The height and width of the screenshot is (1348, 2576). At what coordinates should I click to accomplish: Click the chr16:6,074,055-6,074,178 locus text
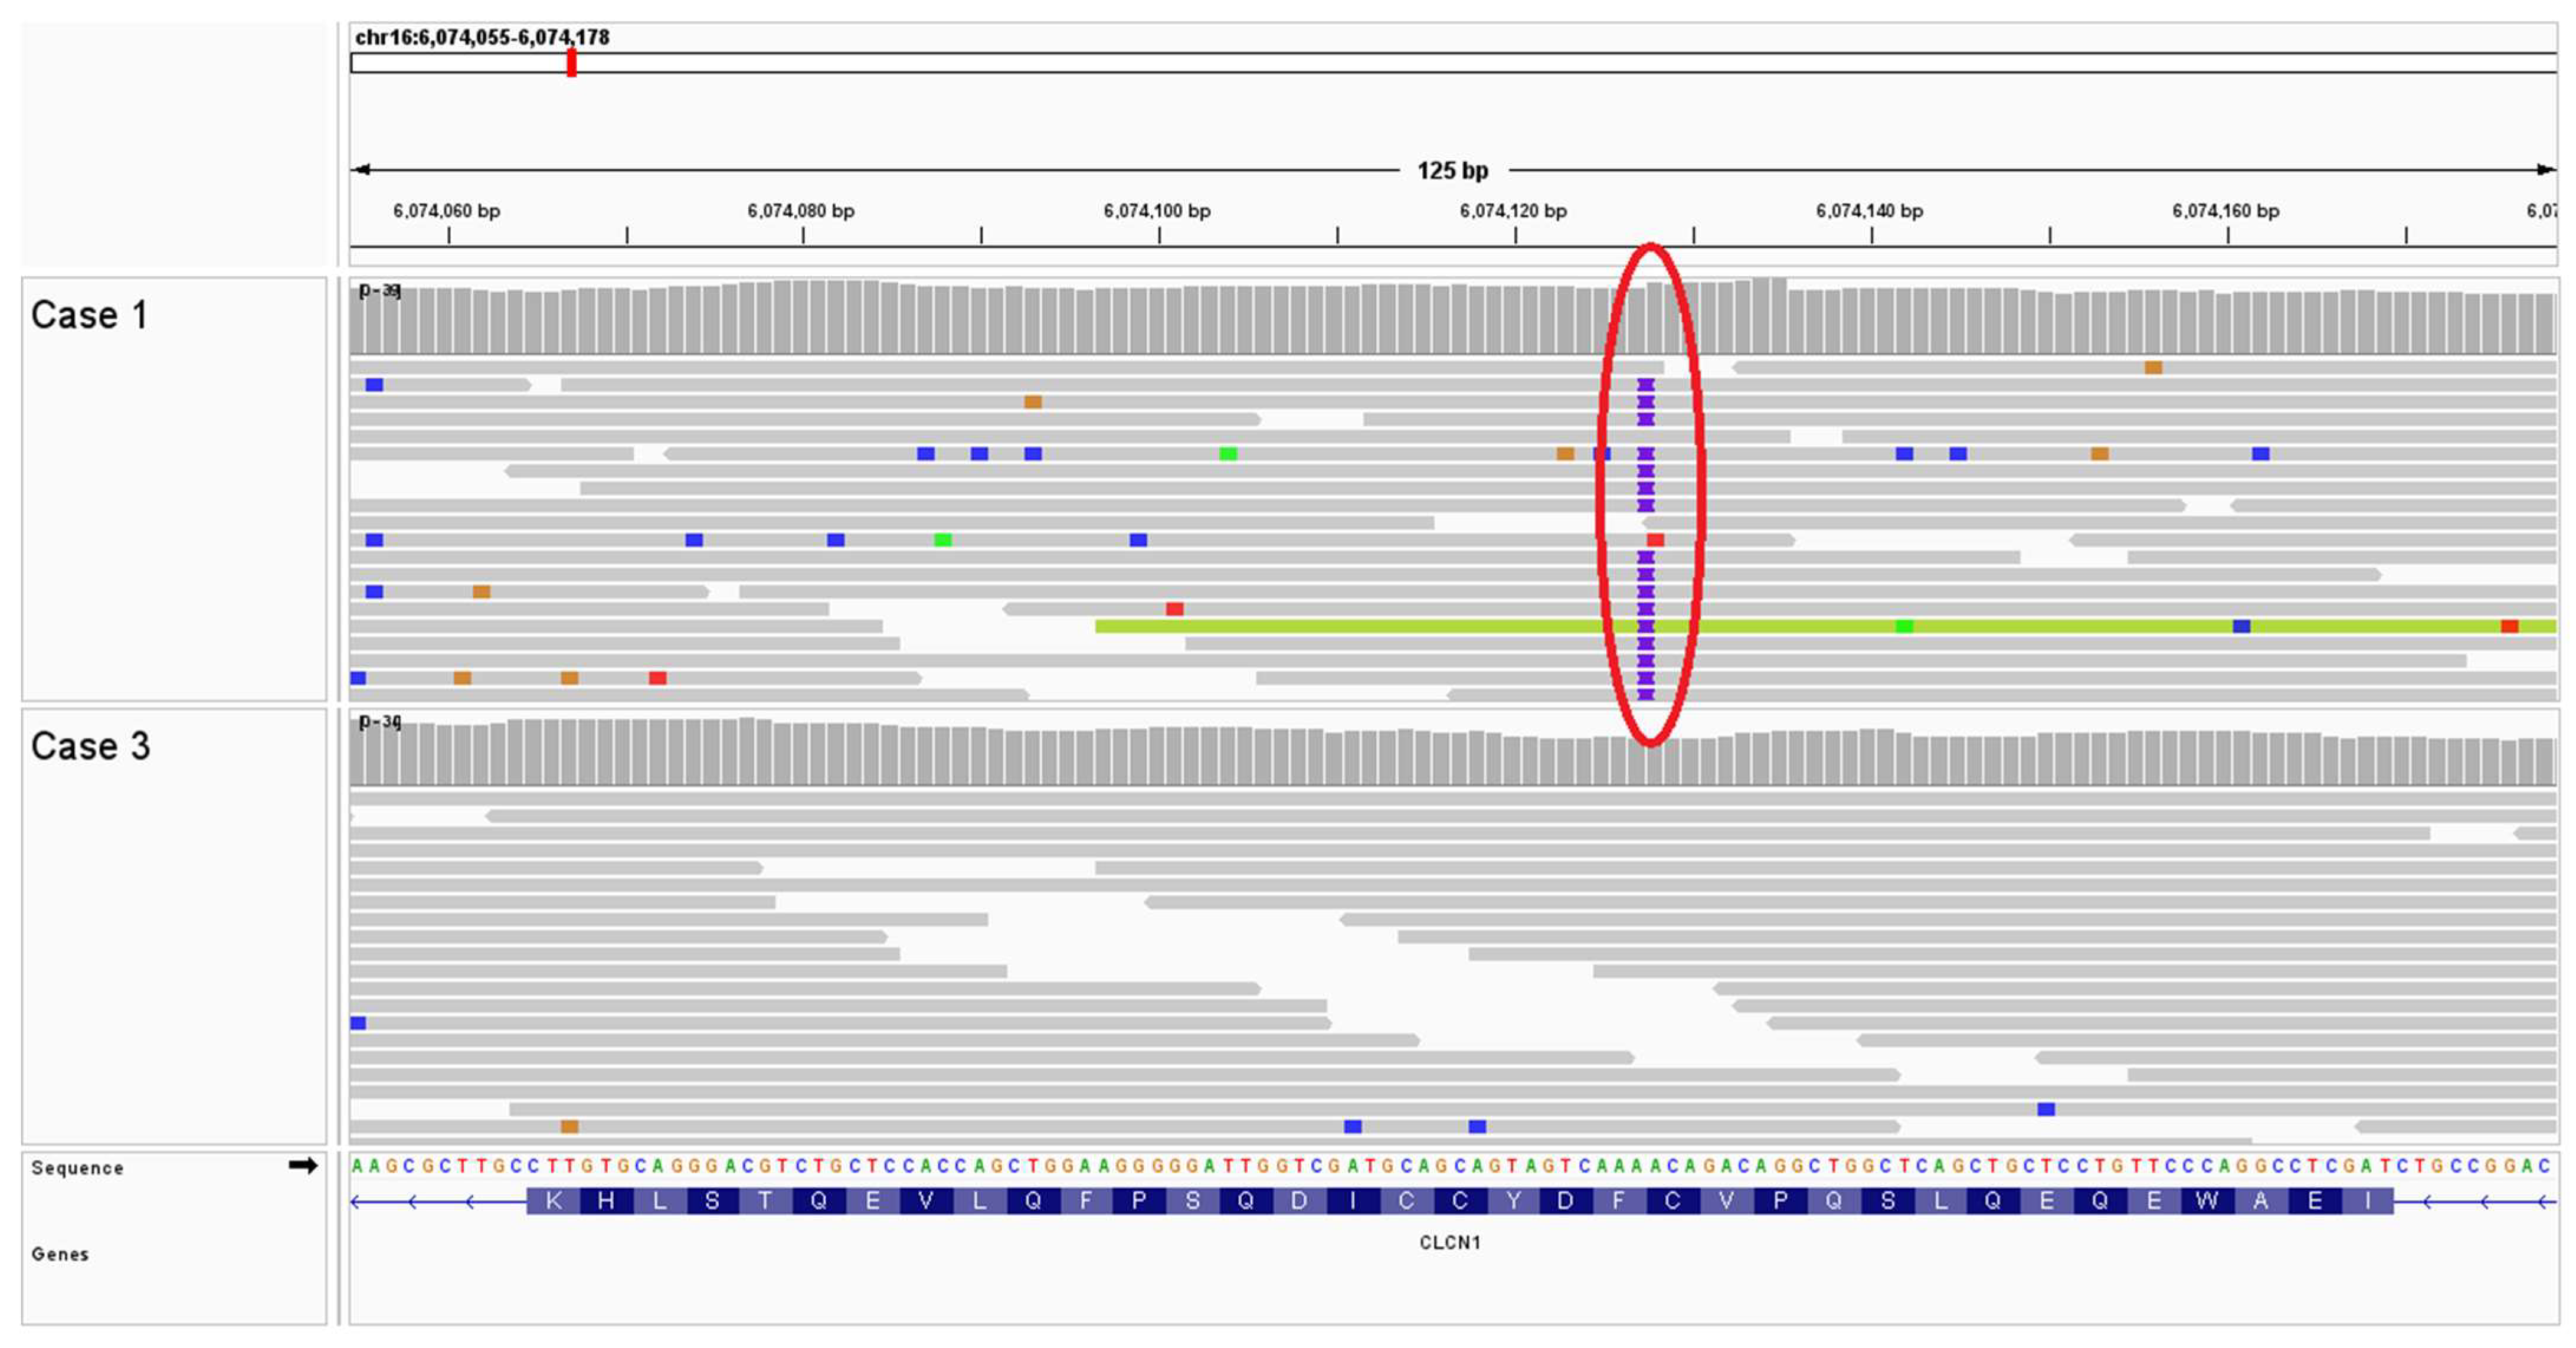tap(482, 37)
